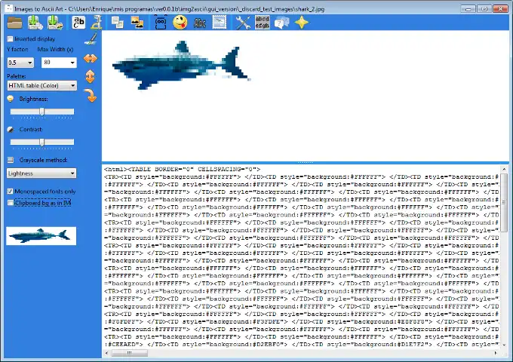This screenshot has height=362, width=513.
Task: Click the golden calligraphy letter icon
Action: [x=97, y=23]
